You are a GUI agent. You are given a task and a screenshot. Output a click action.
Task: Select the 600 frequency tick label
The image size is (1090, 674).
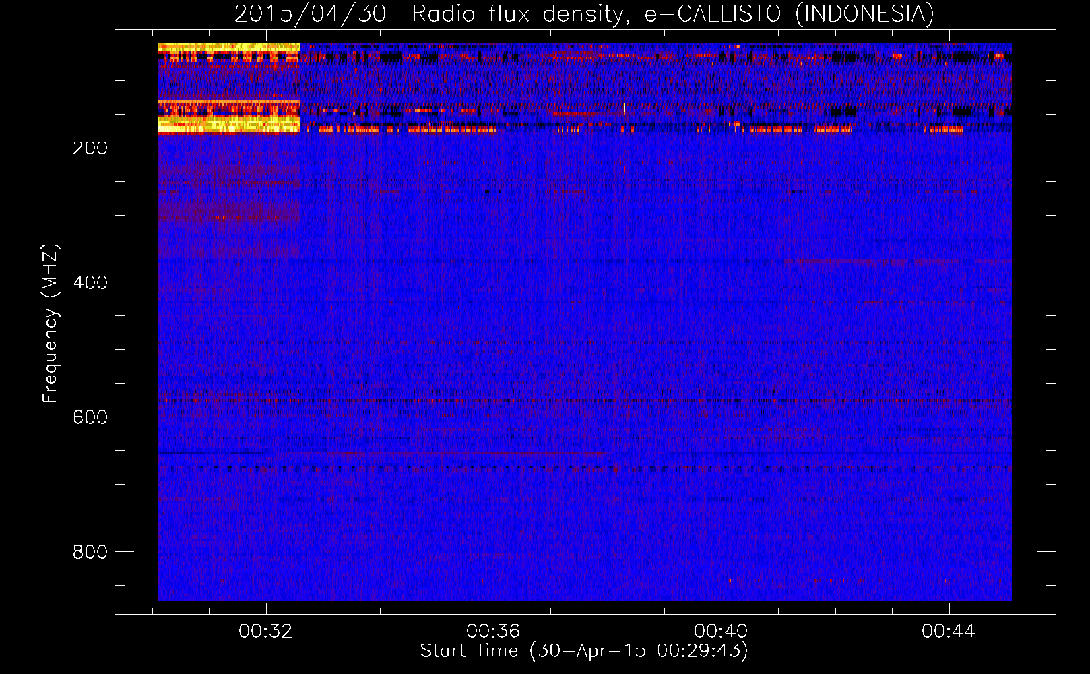tap(90, 418)
